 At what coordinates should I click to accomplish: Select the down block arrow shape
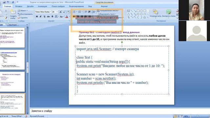click(x=141, y=14)
